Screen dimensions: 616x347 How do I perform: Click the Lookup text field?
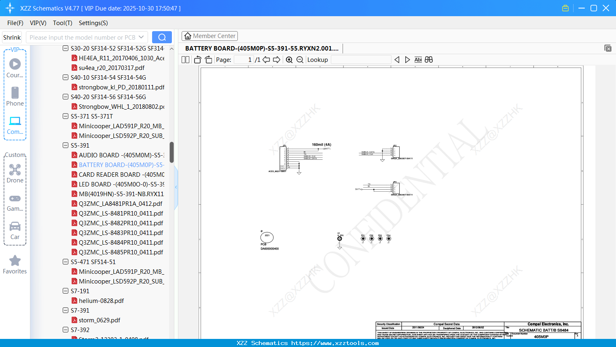[x=361, y=60]
